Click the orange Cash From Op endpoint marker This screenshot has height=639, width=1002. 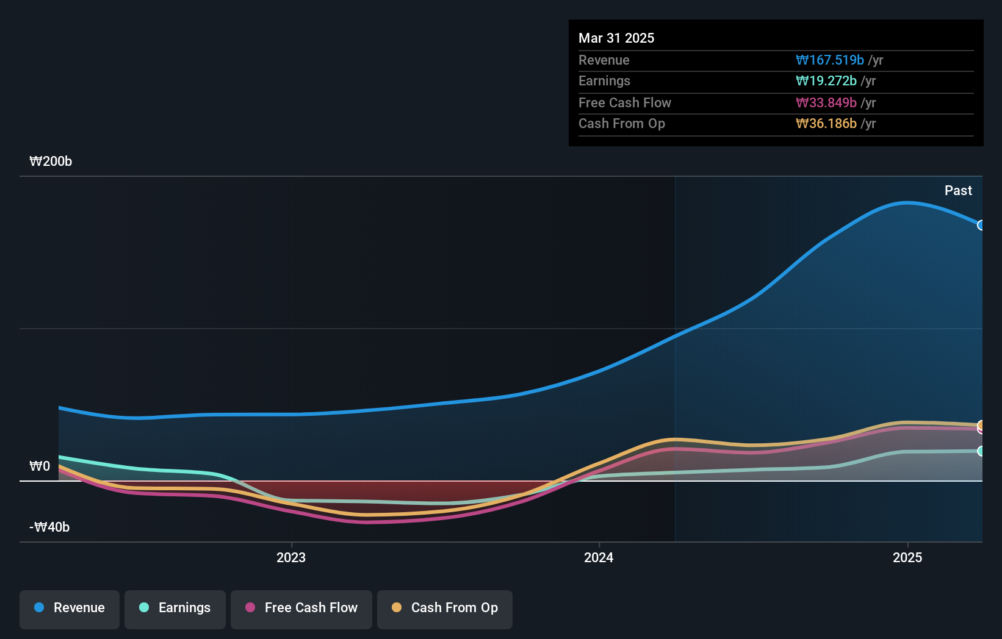(981, 425)
